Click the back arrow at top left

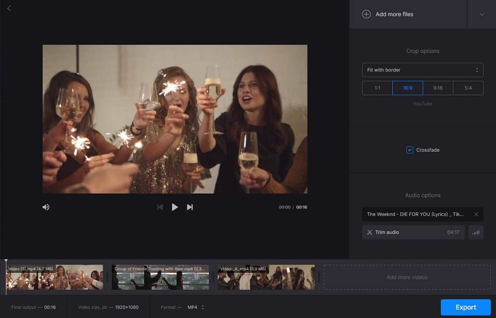(x=9, y=8)
